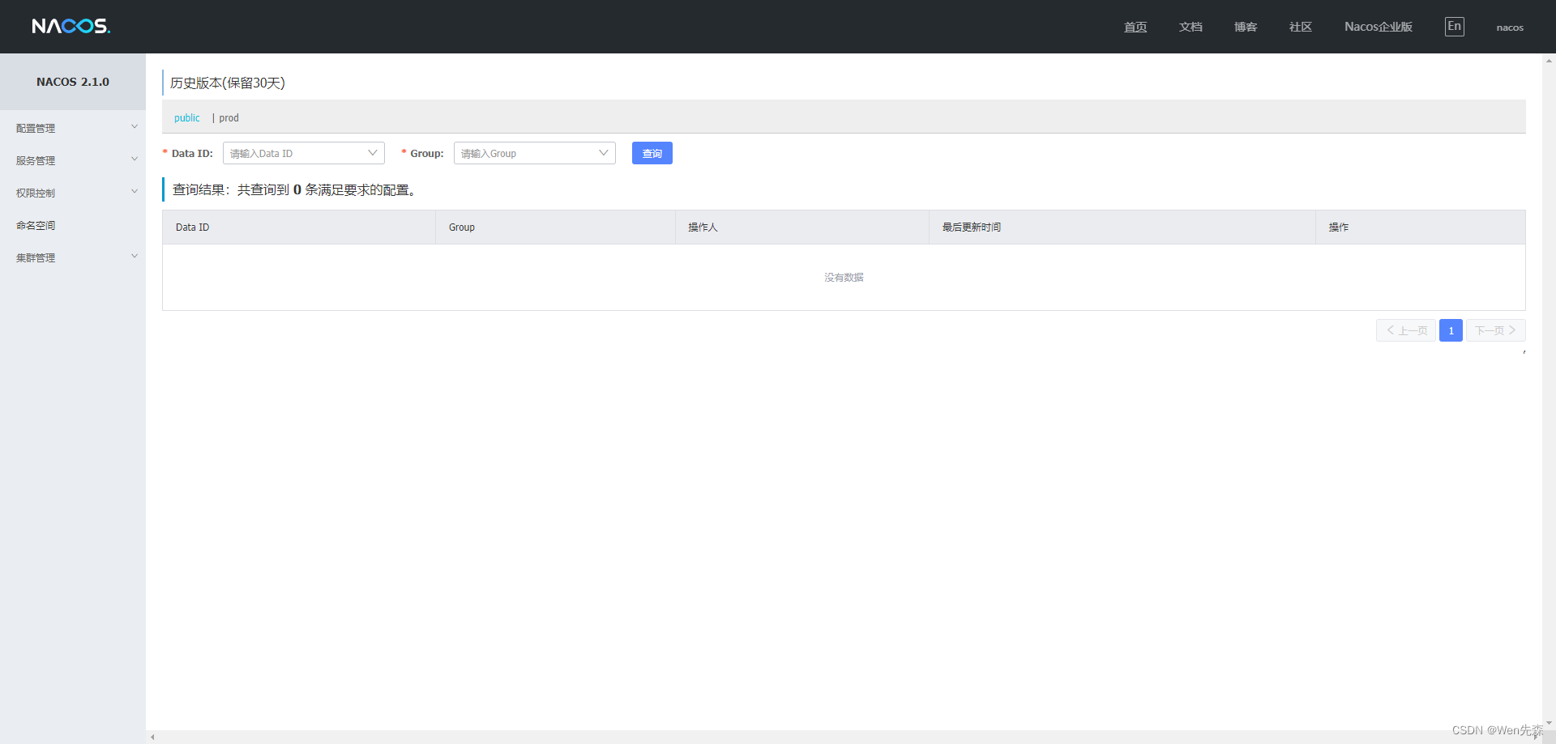Click the 查询 search button
Viewport: 1556px width, 744px height.
click(x=652, y=153)
